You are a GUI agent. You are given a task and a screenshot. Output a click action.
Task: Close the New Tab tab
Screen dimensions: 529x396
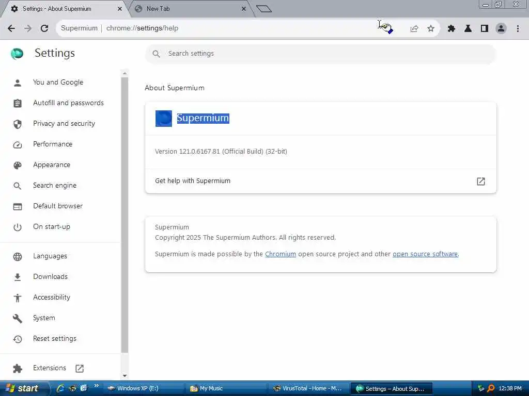pyautogui.click(x=244, y=9)
